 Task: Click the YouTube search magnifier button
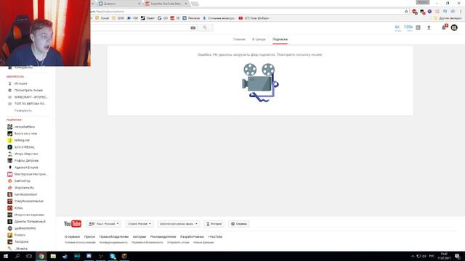tap(205, 28)
